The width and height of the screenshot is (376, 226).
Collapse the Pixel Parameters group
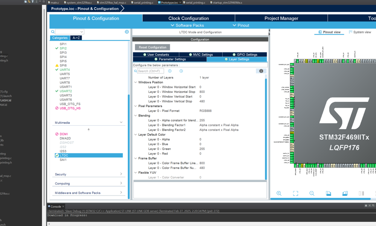pos(136,106)
